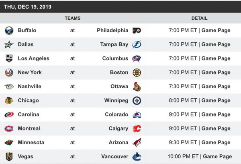Screen dimensions: 241x164
Task: Open Game Page for Buffalo at Philadelphia
Action: (216, 31)
